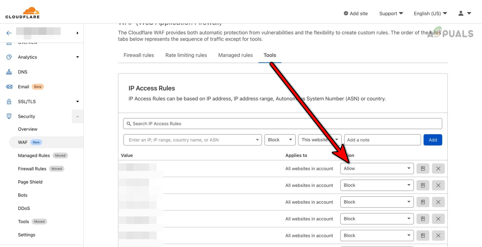Collapse the Security section in the sidebar
This screenshot has height=247, width=482.
click(x=77, y=116)
